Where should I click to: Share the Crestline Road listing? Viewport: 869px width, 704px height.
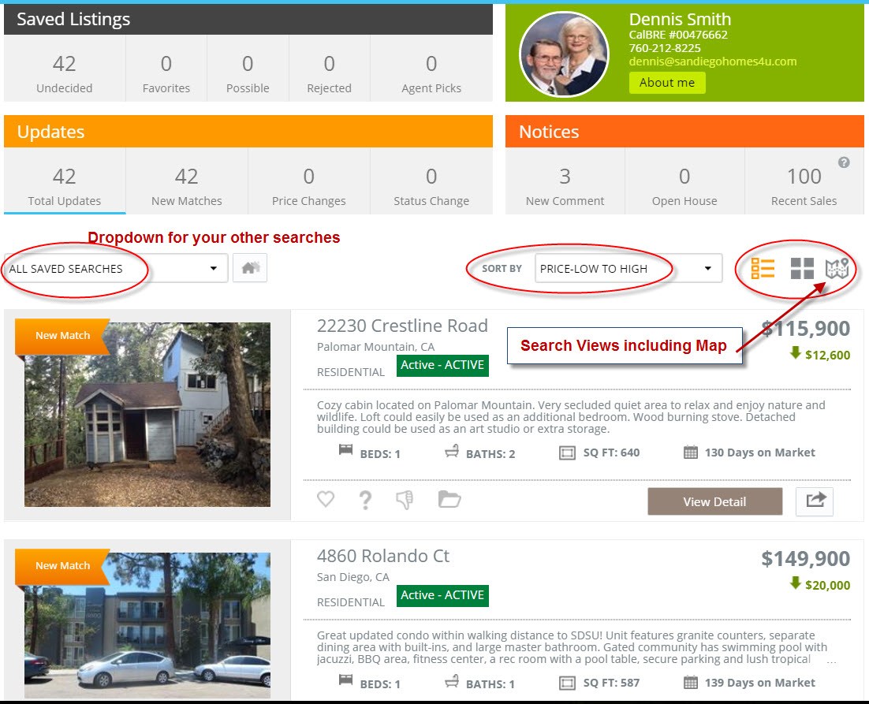pyautogui.click(x=815, y=501)
